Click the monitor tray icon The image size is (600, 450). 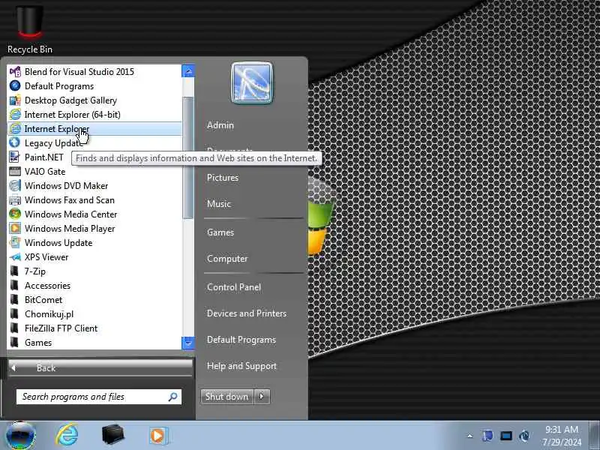505,436
